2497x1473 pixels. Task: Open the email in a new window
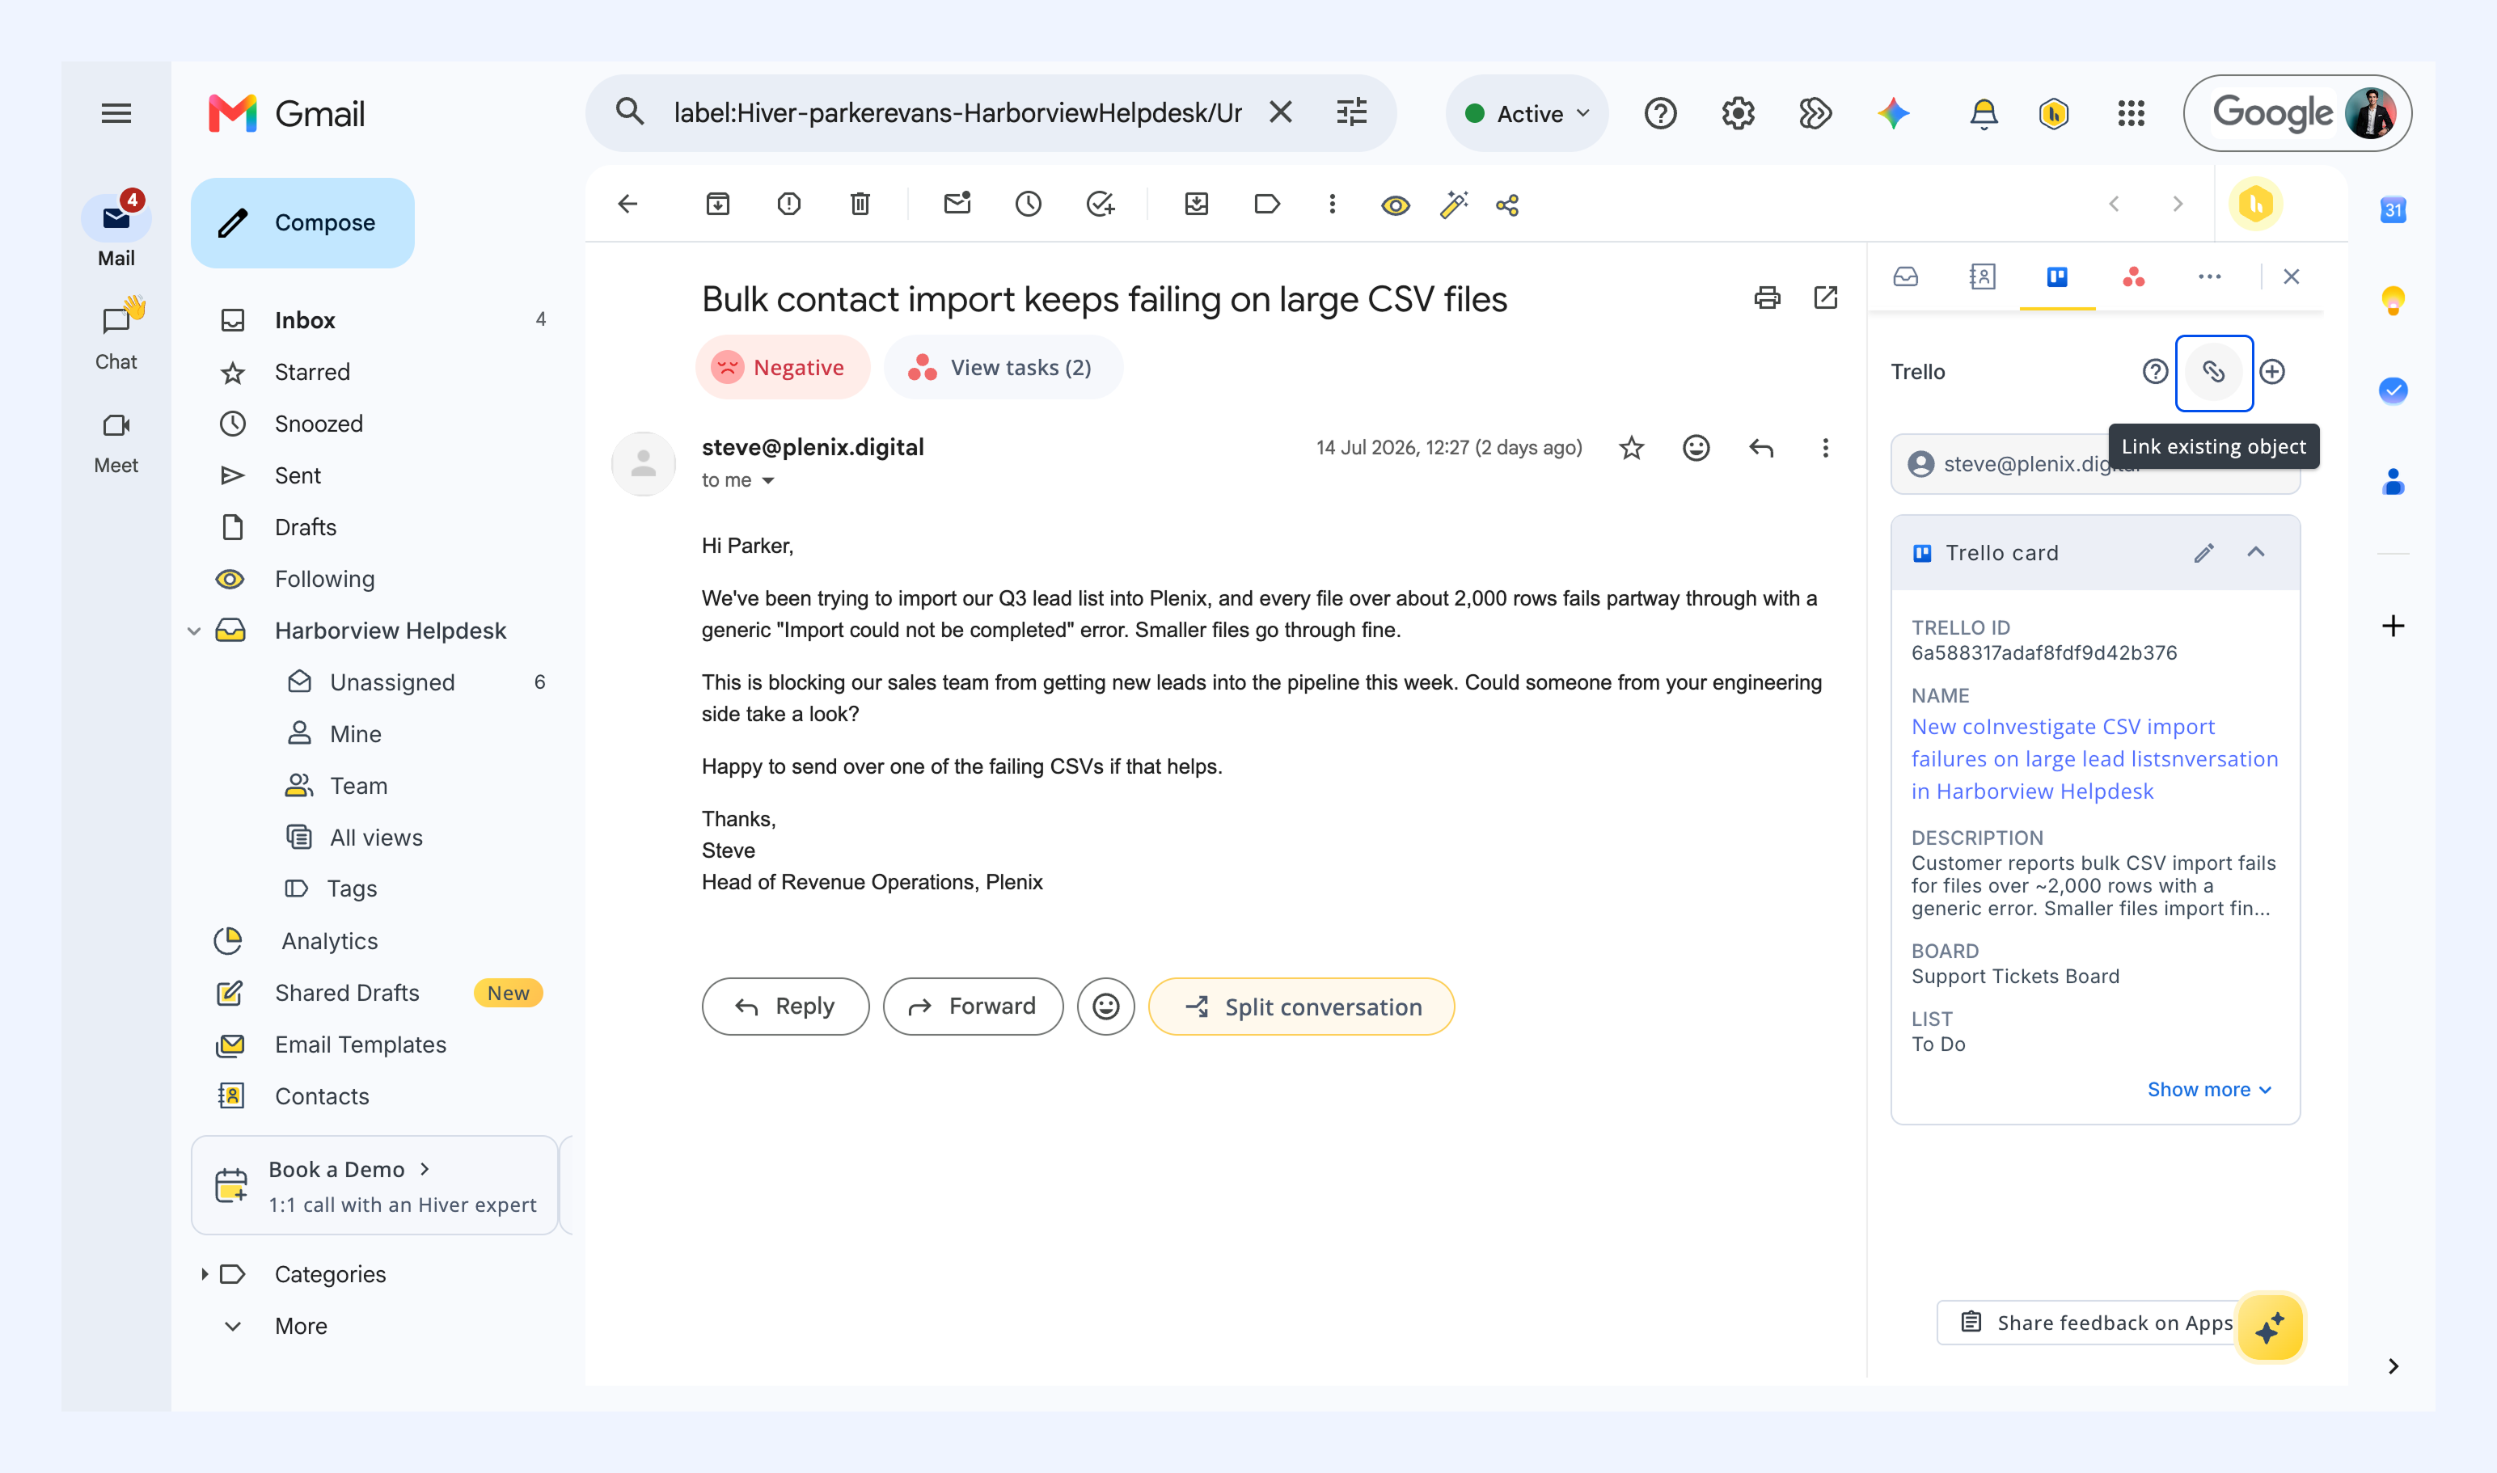coord(1826,298)
